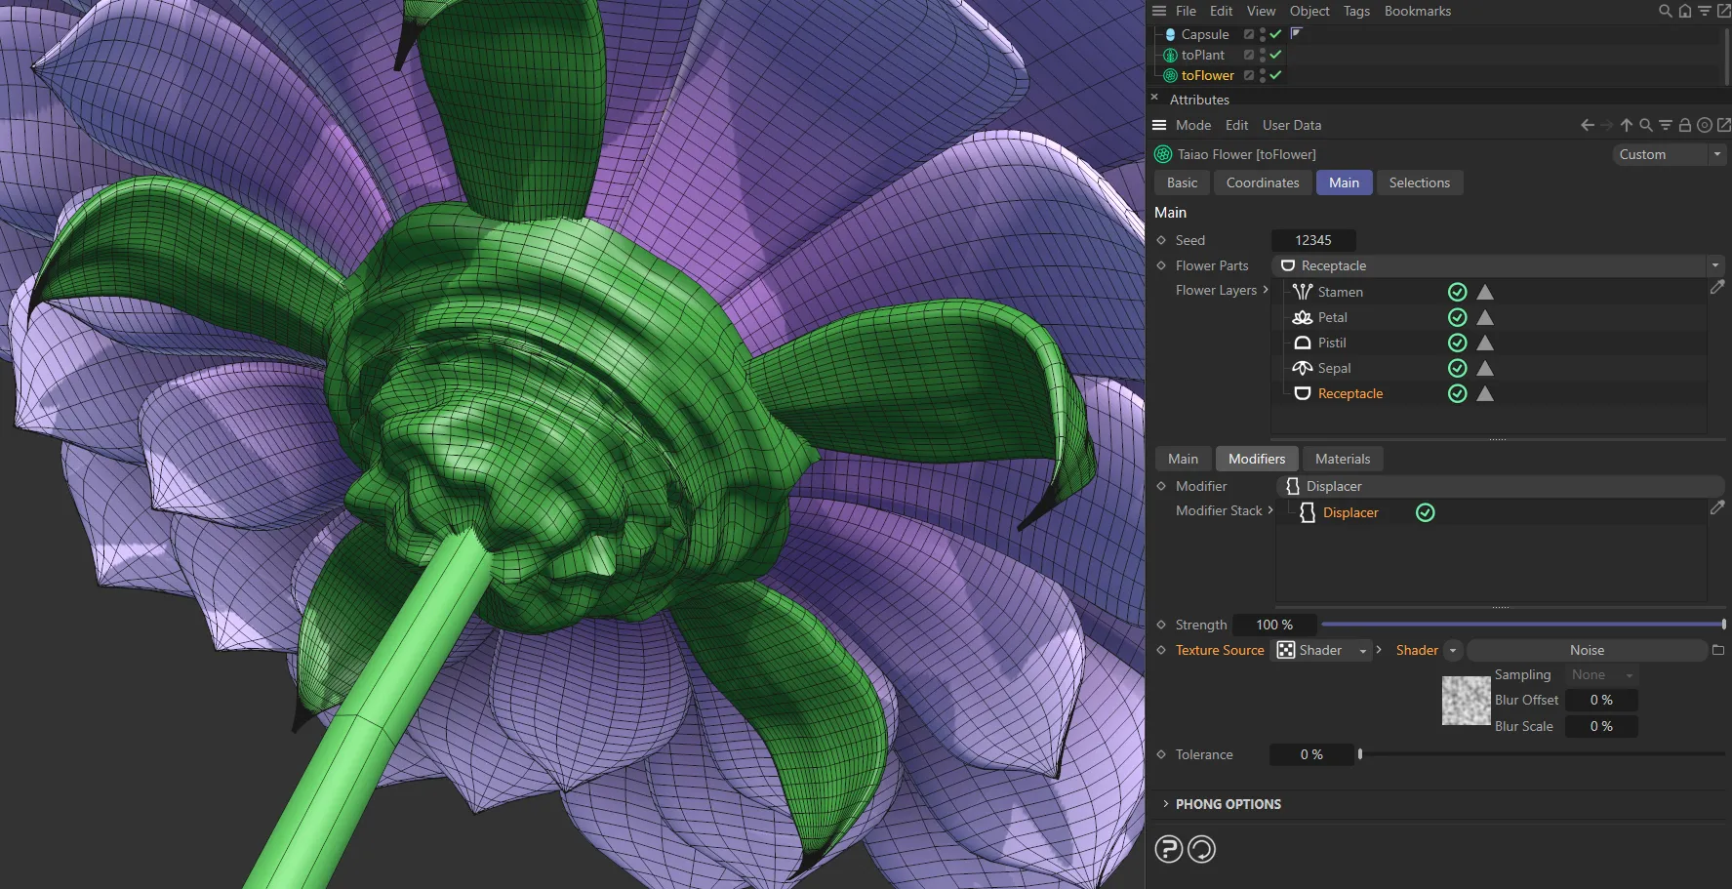The width and height of the screenshot is (1732, 889).
Task: Click the Seed value field showing 12345
Action: point(1312,240)
